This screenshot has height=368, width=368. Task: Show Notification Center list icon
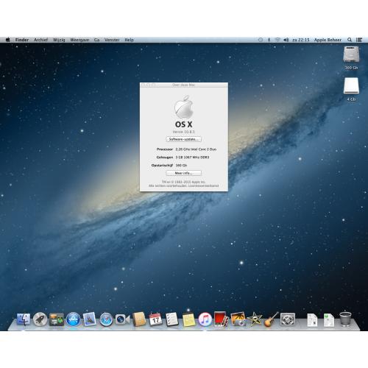coord(359,40)
